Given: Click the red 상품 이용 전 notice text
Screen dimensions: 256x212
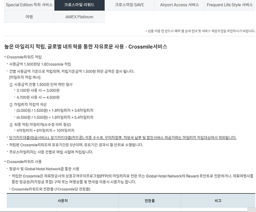Looking at the screenshot, I should point(201,31).
